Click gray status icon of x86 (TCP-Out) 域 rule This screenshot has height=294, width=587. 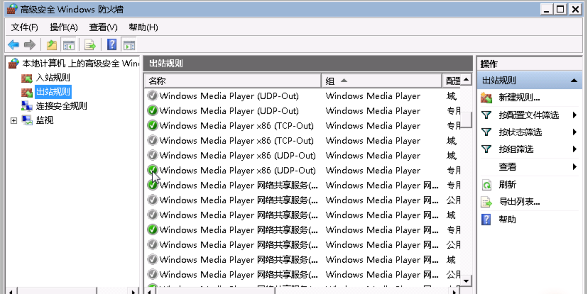(x=152, y=140)
